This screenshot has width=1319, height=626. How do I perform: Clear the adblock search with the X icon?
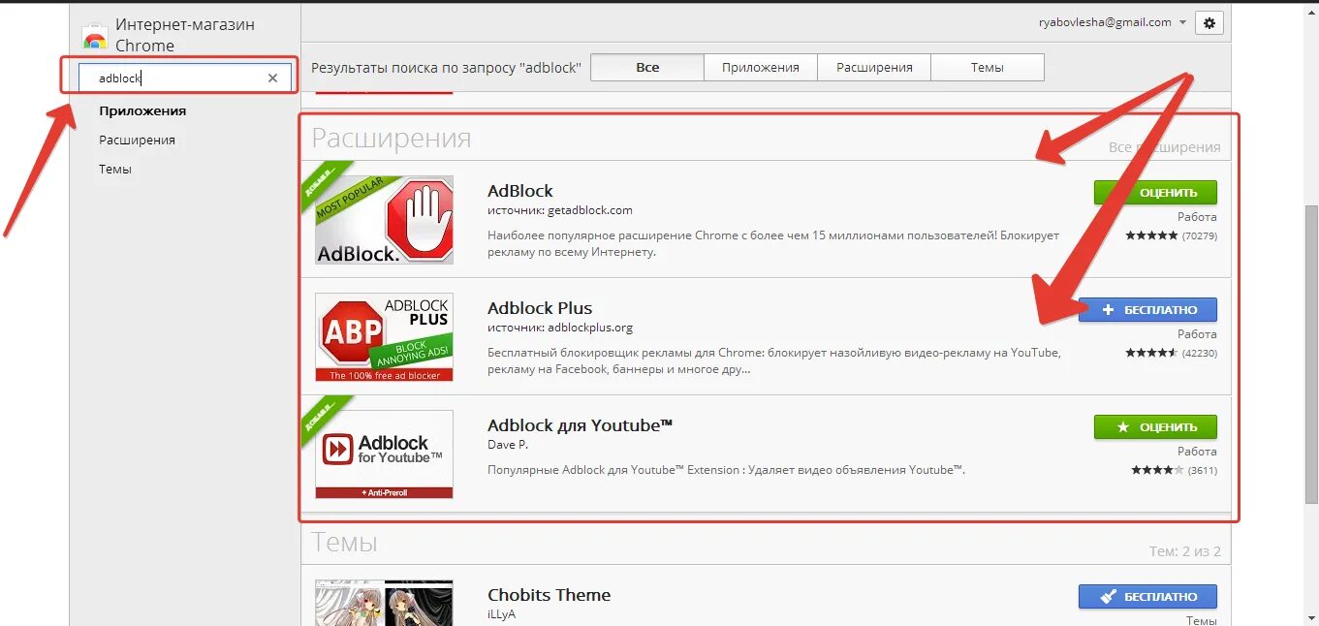pyautogui.click(x=272, y=78)
